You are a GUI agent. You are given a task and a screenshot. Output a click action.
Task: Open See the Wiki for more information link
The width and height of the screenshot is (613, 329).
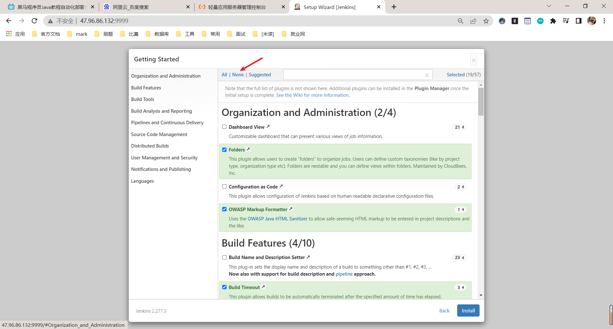coord(312,95)
